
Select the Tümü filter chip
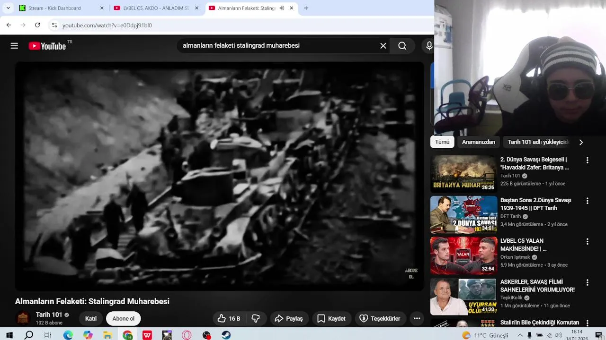[442, 142]
